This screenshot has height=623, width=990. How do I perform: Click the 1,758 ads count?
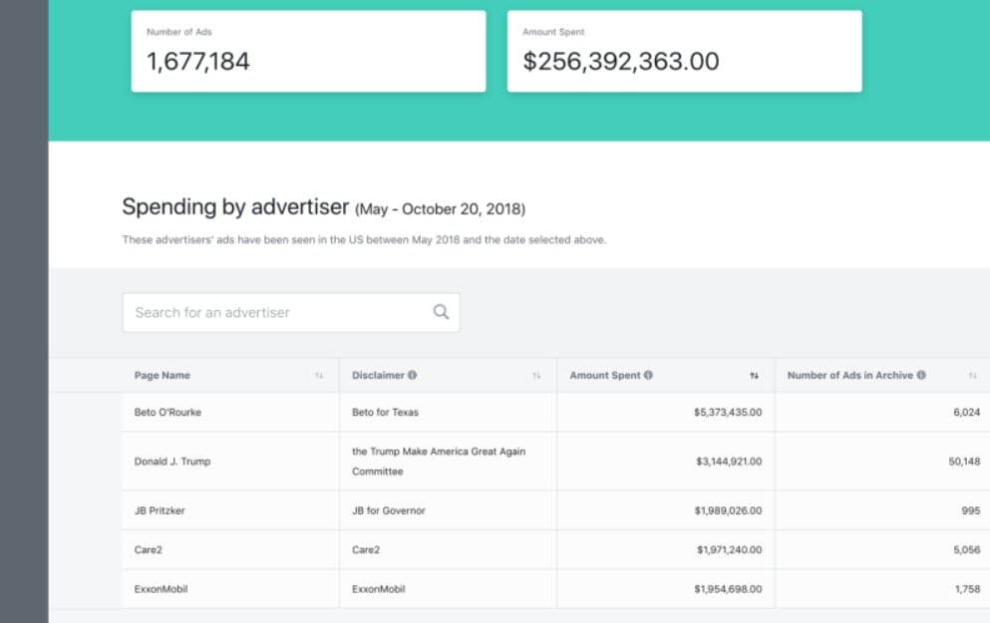point(967,589)
